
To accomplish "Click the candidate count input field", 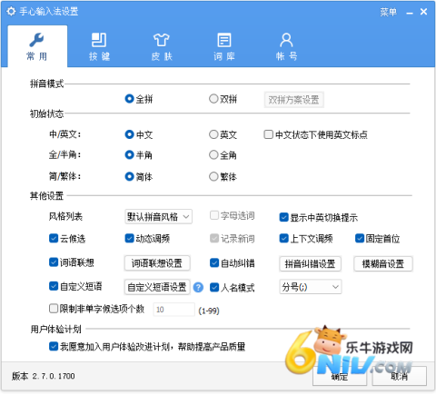I will click(x=174, y=310).
